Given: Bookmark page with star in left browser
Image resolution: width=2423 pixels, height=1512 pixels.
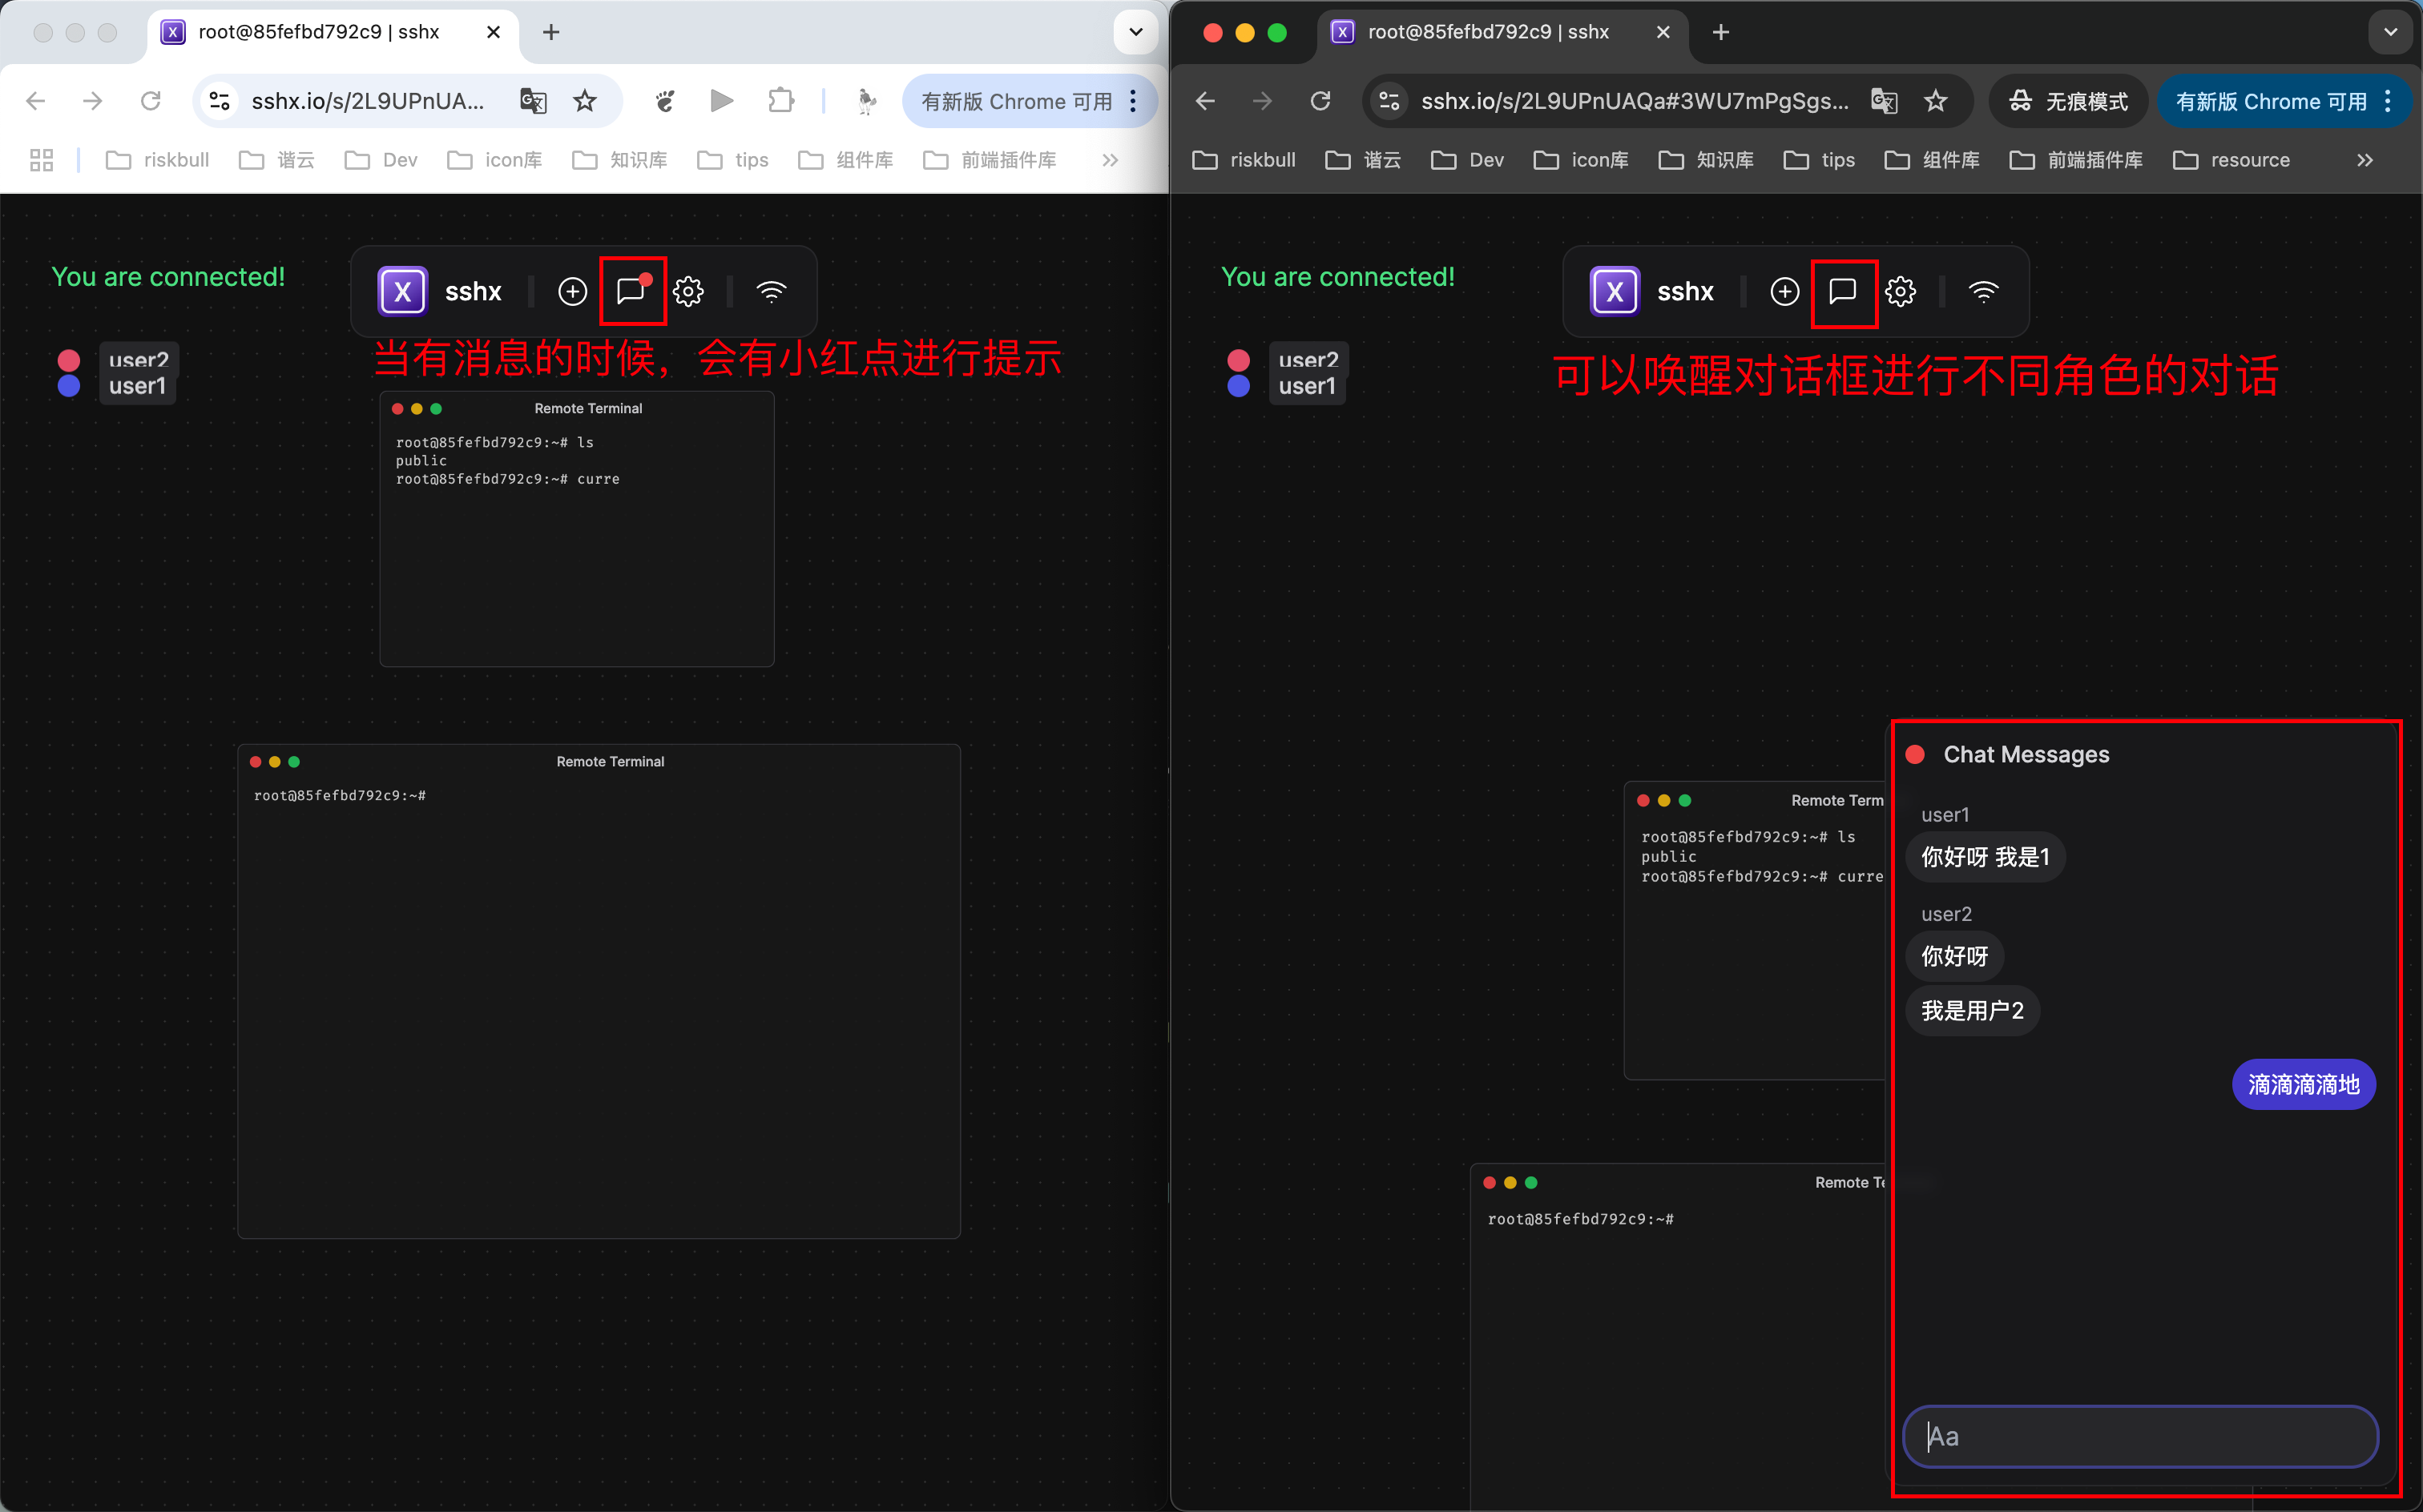Looking at the screenshot, I should point(585,101).
